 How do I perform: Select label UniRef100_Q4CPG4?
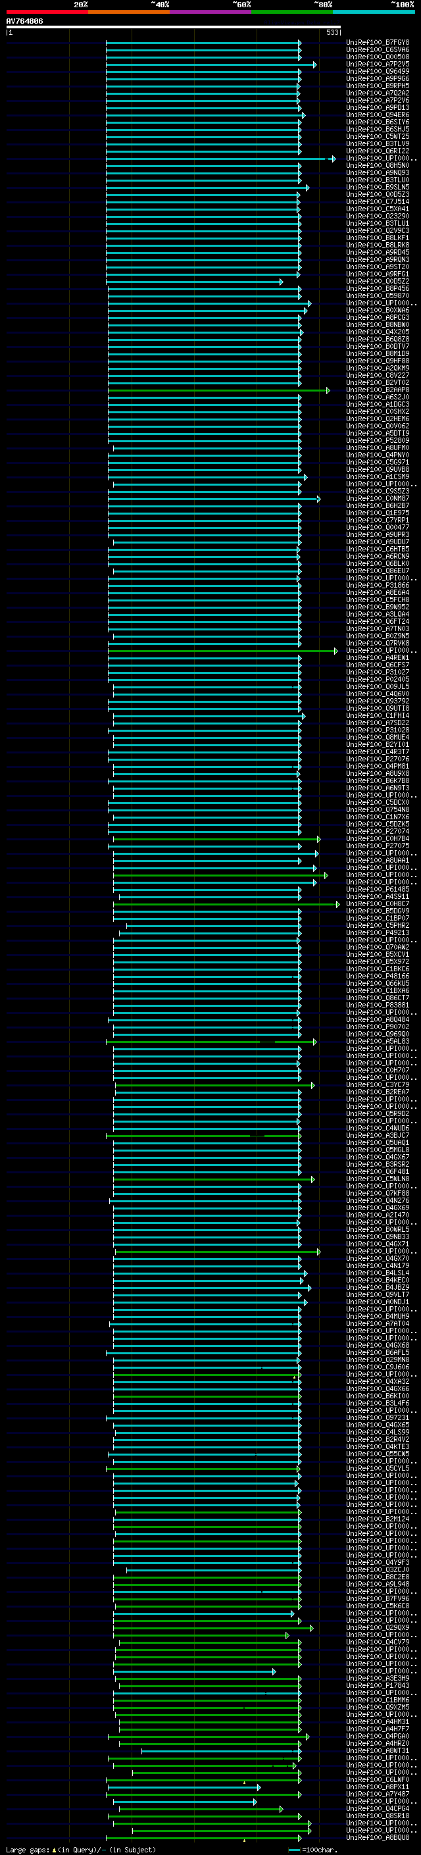coord(377,1809)
